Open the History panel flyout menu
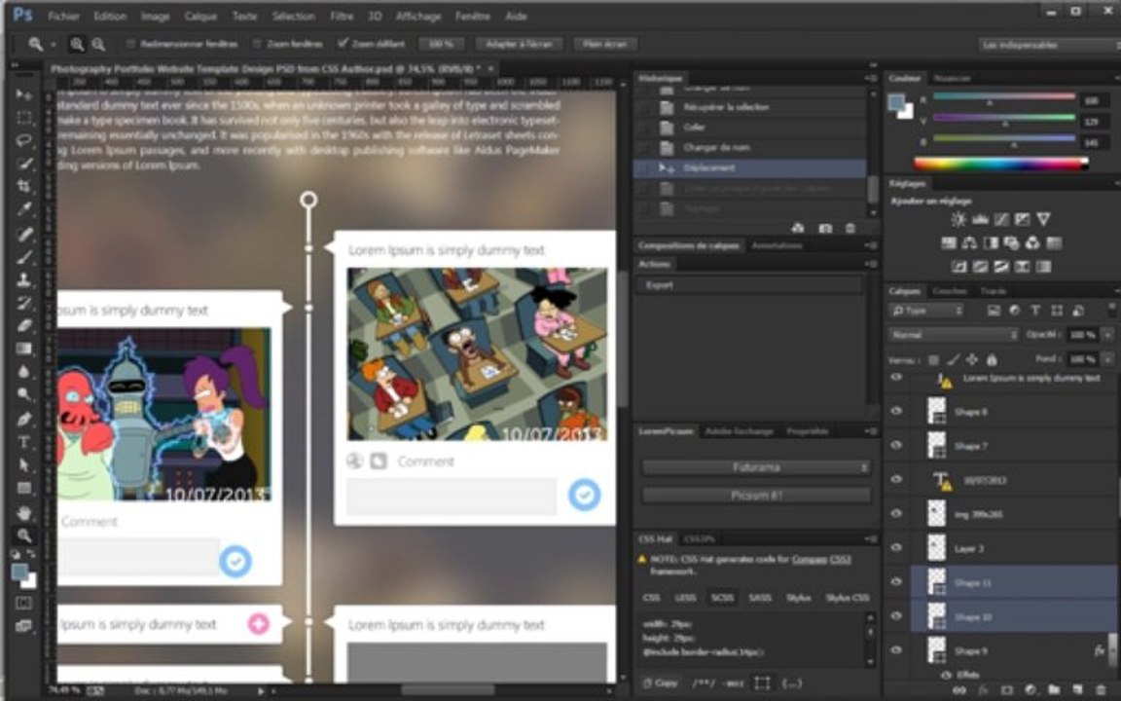The image size is (1121, 701). 871,78
